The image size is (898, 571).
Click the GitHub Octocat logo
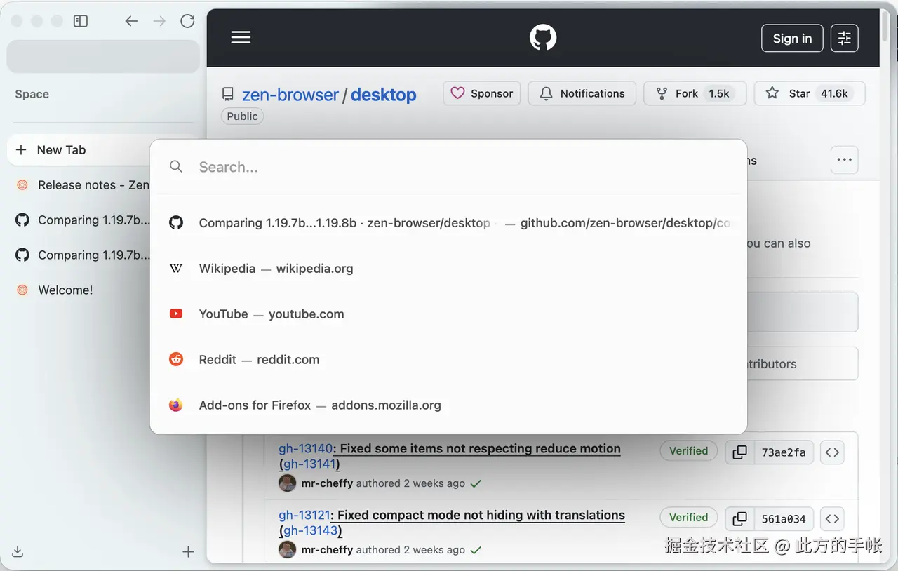(543, 38)
